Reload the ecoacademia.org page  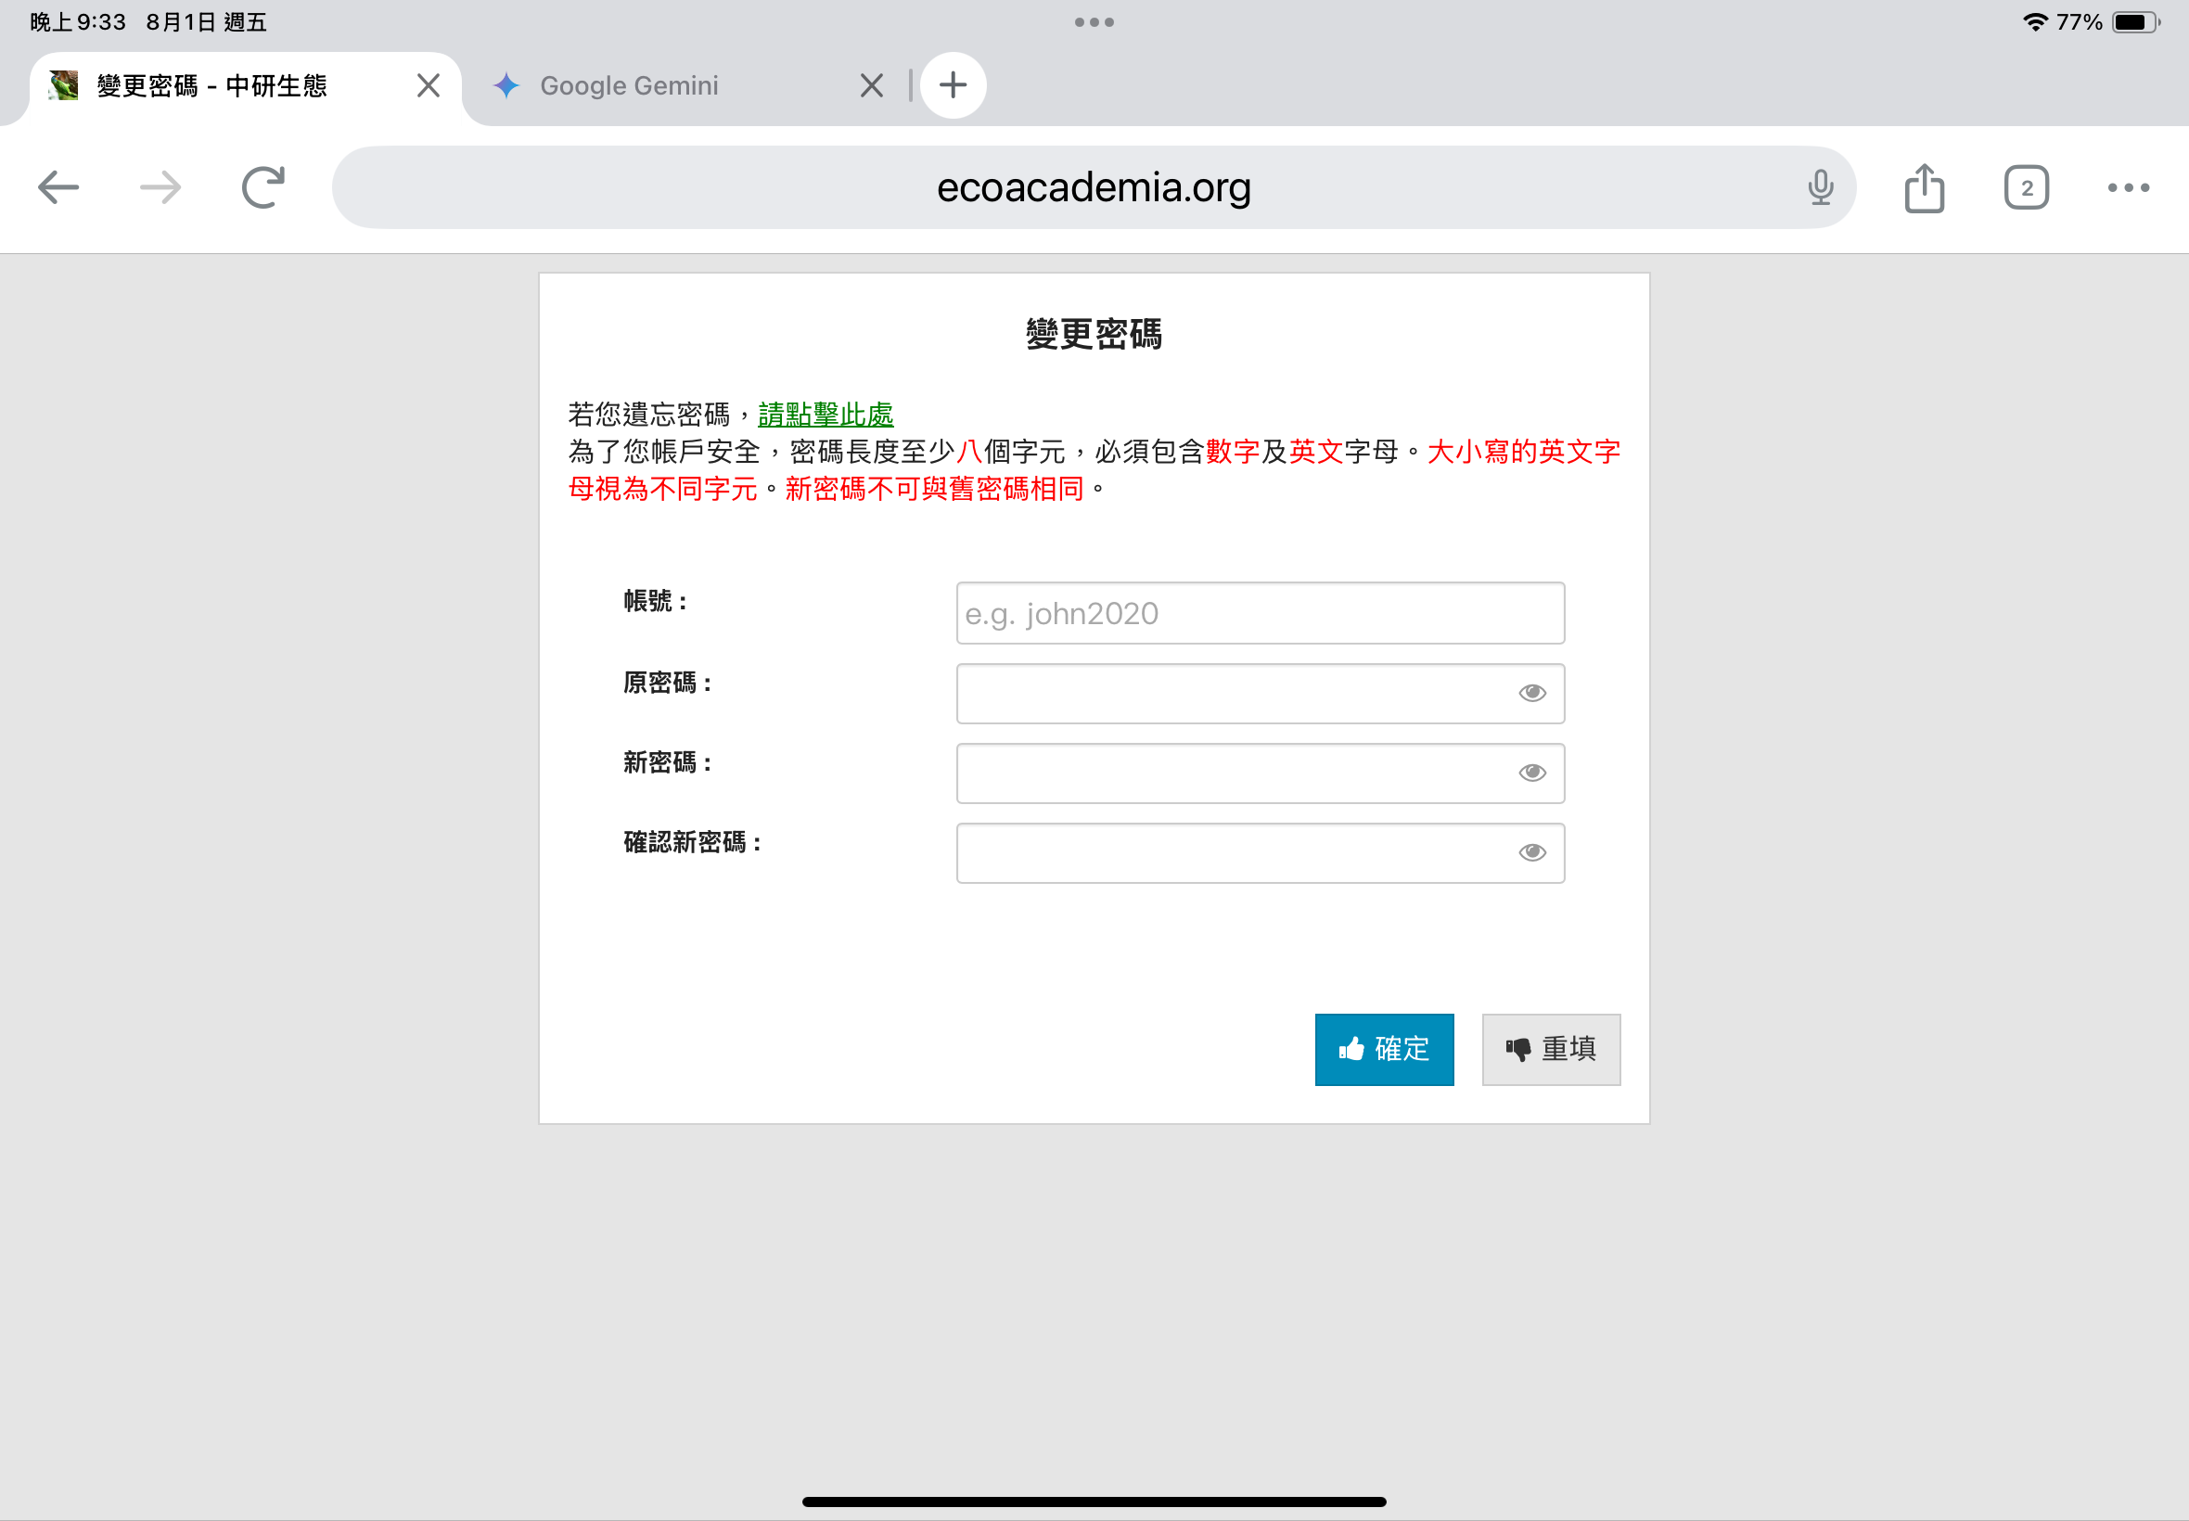point(263,186)
